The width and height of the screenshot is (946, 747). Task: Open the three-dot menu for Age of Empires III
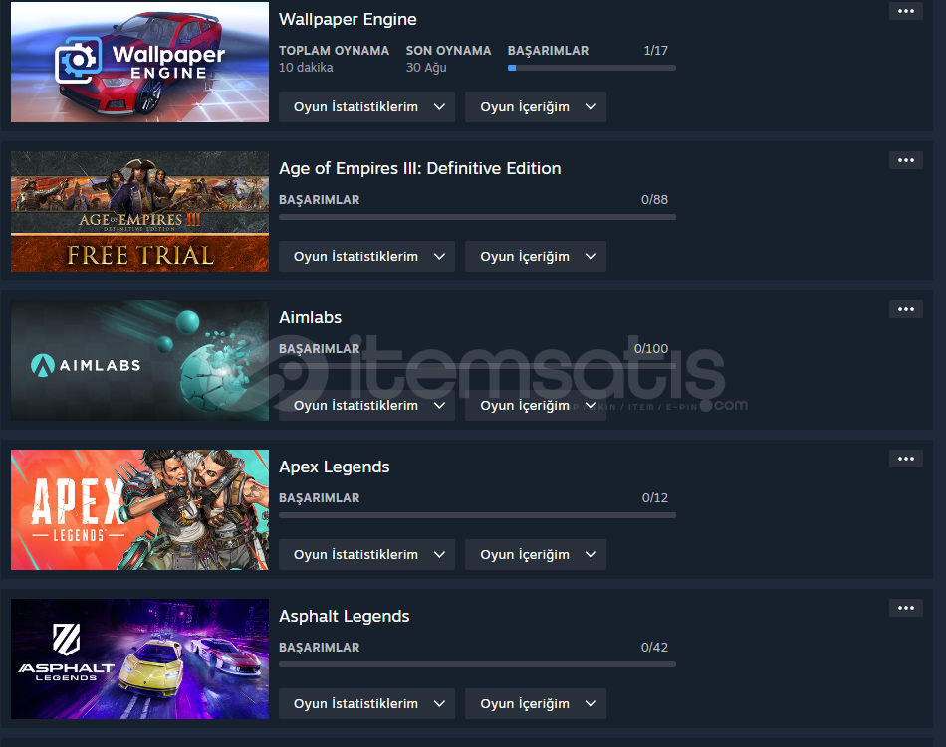point(905,160)
